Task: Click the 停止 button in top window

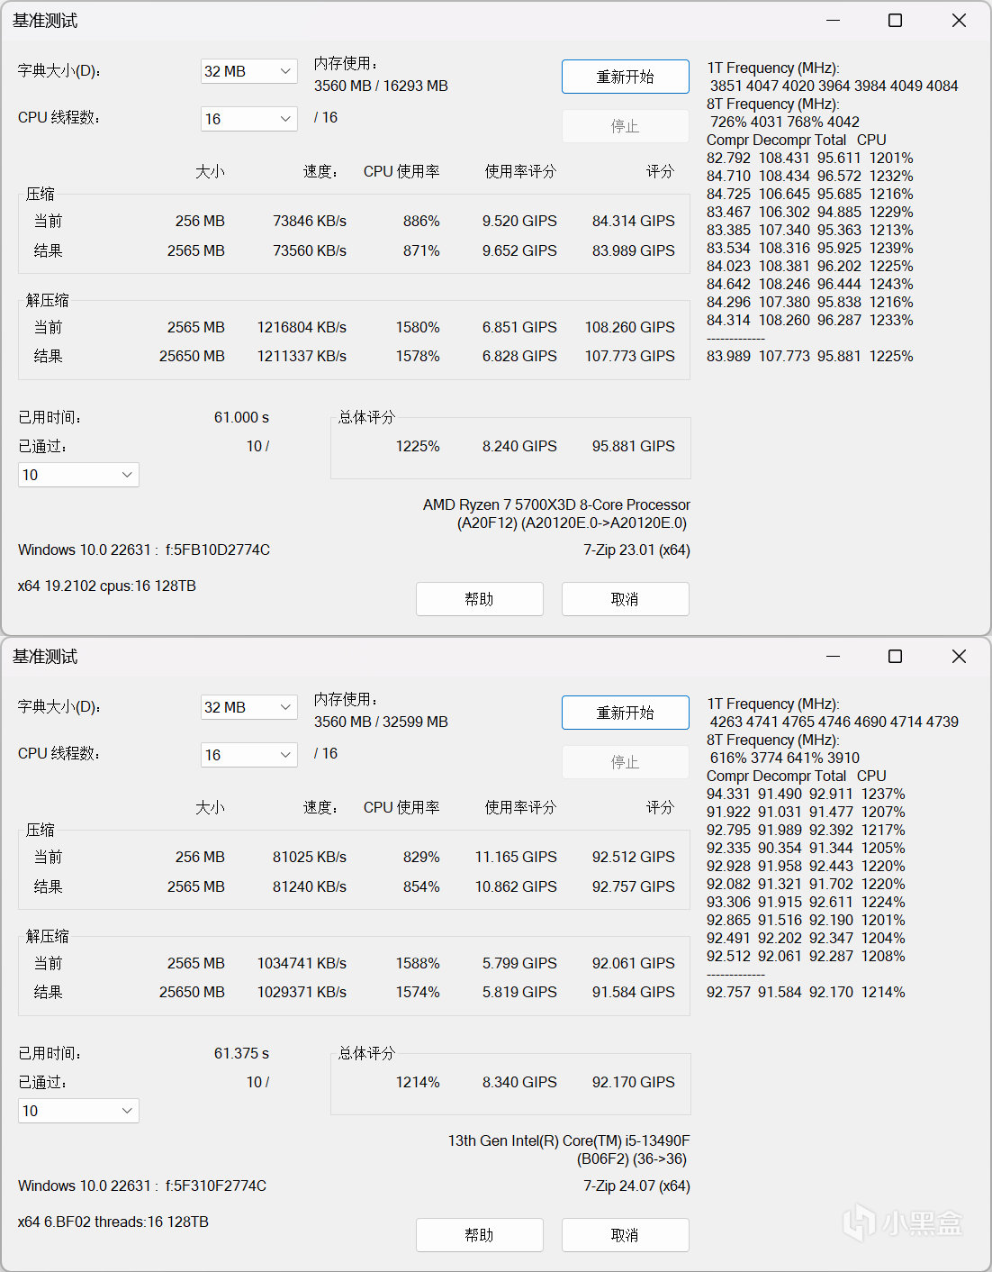Action: coord(626,126)
